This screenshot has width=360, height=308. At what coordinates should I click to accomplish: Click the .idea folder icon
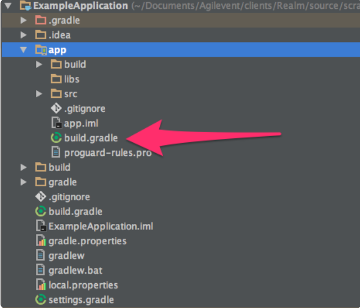pos(40,35)
